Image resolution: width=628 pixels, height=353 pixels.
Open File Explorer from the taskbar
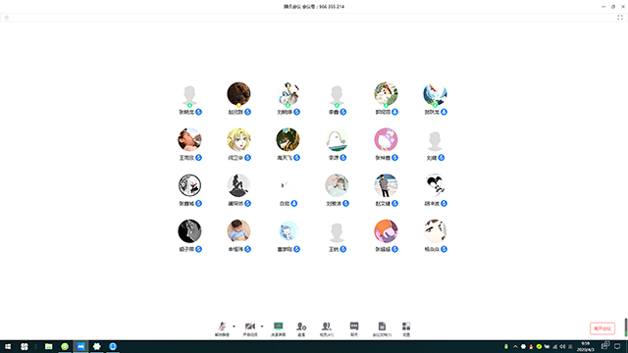48,346
